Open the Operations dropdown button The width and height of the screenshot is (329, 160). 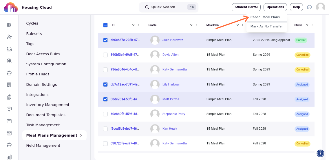pos(275,7)
